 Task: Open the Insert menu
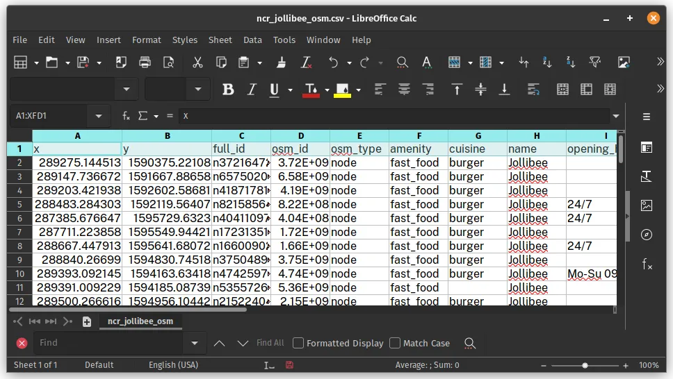pos(108,40)
